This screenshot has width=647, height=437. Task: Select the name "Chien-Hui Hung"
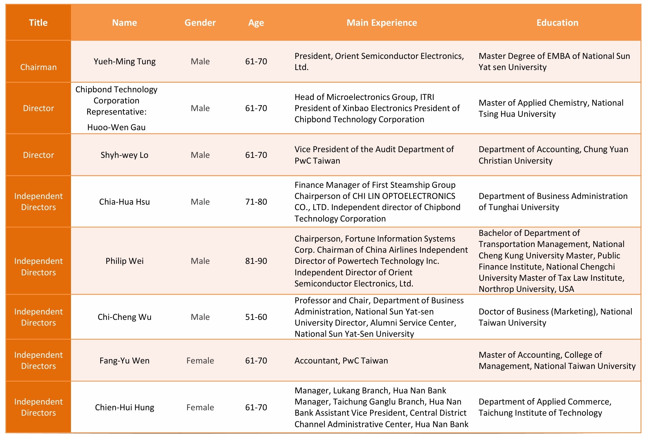(x=124, y=407)
